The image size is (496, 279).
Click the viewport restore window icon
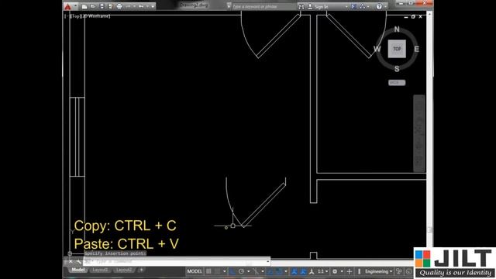413,16
